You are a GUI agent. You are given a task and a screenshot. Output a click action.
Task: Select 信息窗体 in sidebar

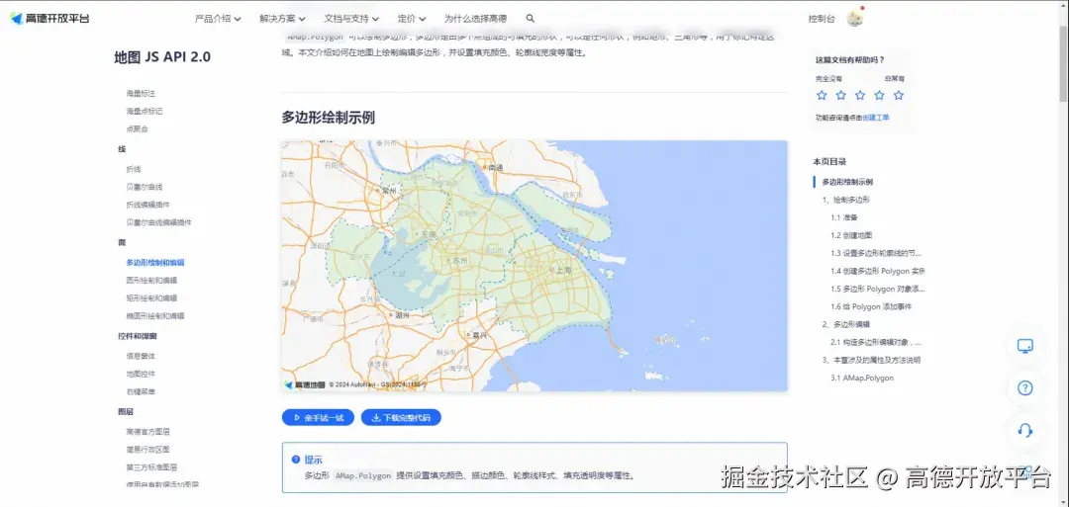(141, 355)
